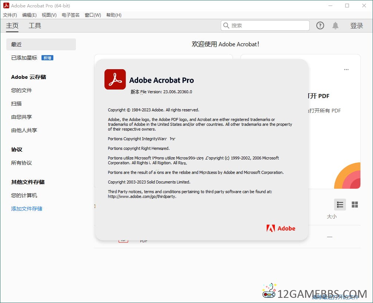The height and width of the screenshot is (303, 373).
Task: Open the 帮助(H) menu
Action: [x=114, y=15]
